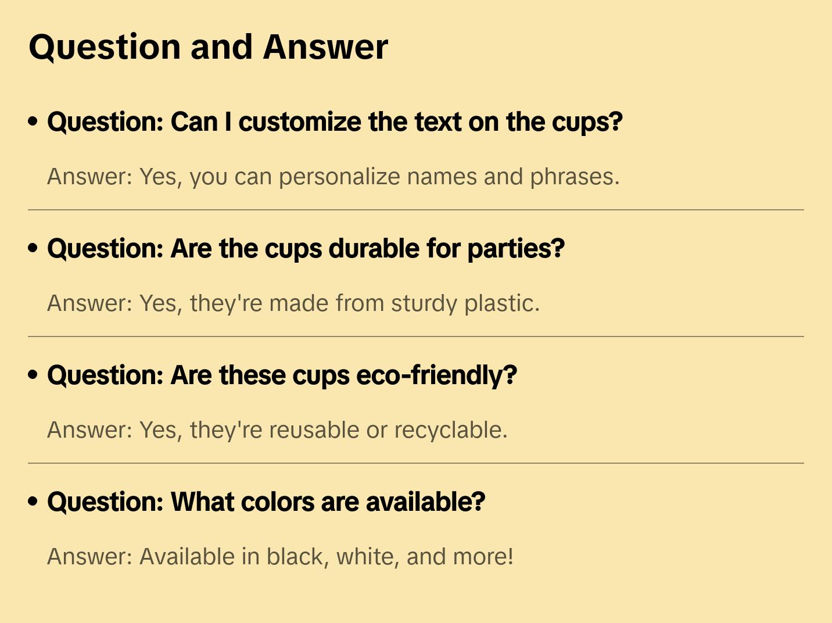Click the divider line above the colors question
Image resolution: width=832 pixels, height=623 pixels.
416,463
